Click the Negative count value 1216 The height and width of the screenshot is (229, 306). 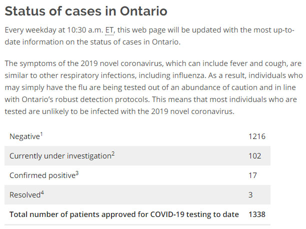(x=256, y=136)
